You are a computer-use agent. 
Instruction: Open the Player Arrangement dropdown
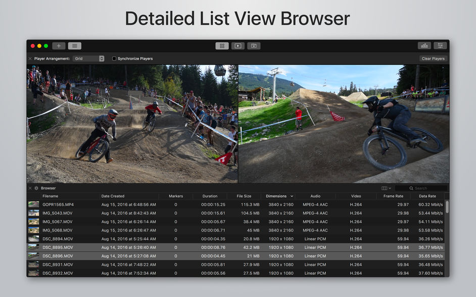click(x=88, y=58)
